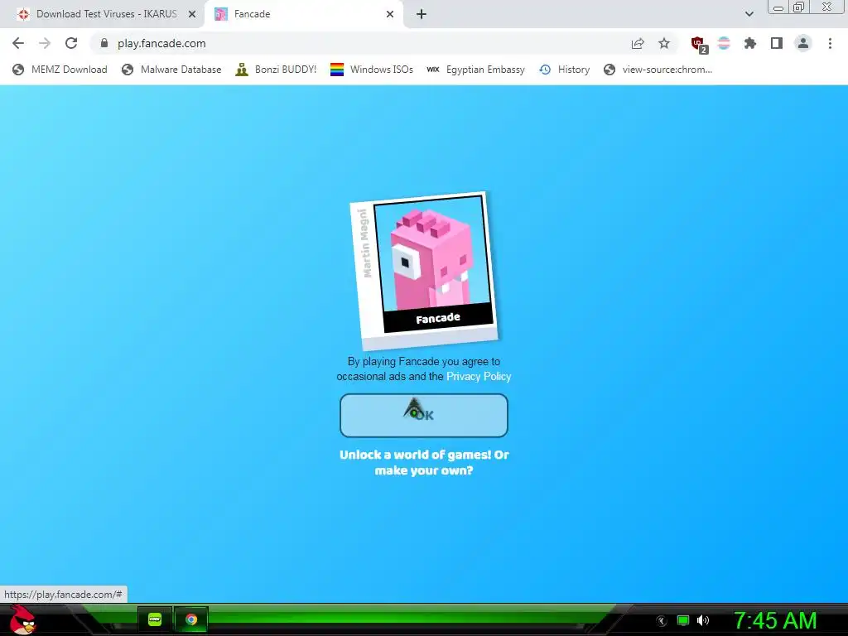This screenshot has width=848, height=636.
Task: Bookmark this page with the star icon
Action: [x=664, y=43]
